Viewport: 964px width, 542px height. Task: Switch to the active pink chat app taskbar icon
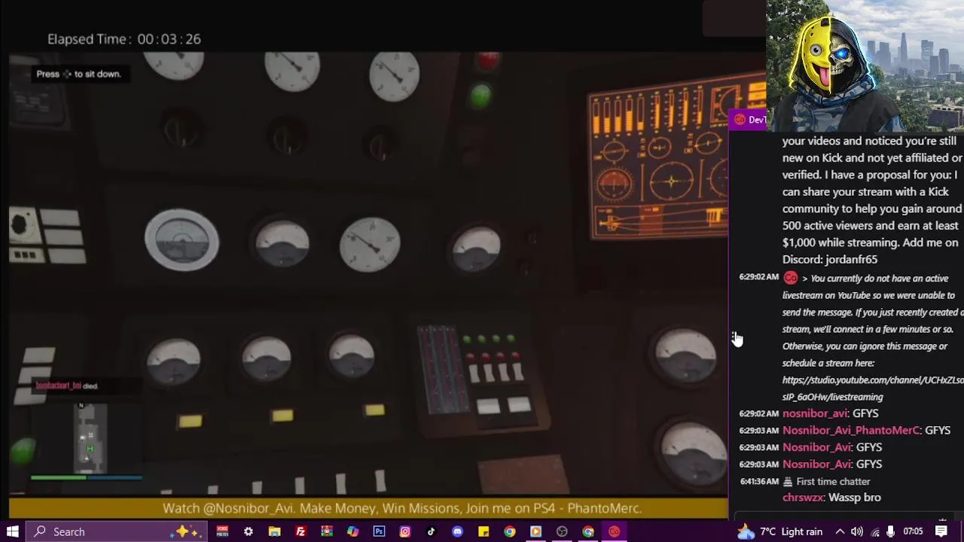[x=614, y=531]
